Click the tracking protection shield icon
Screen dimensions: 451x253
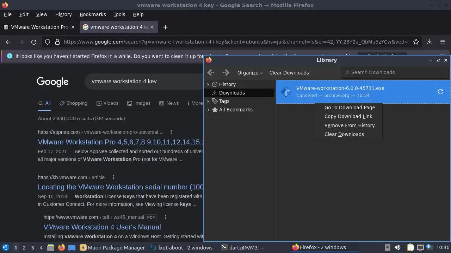pyautogui.click(x=48, y=42)
